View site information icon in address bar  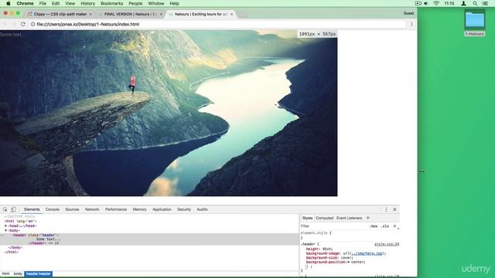tap(32, 24)
